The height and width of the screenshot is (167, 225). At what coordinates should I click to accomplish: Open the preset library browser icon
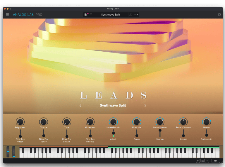(x=86, y=14)
